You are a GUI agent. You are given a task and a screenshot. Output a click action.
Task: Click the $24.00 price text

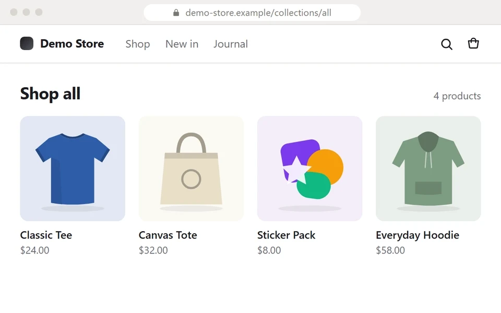tap(34, 250)
